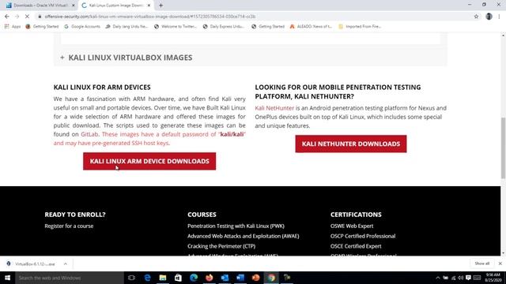Close the Downloads Oracle VM VirtualBox tab
This screenshot has width=506, height=284.
pos(74,6)
